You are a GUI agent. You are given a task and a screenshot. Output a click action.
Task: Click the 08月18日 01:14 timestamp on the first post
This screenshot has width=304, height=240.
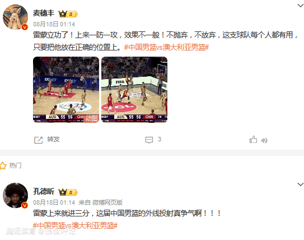[x=54, y=24]
